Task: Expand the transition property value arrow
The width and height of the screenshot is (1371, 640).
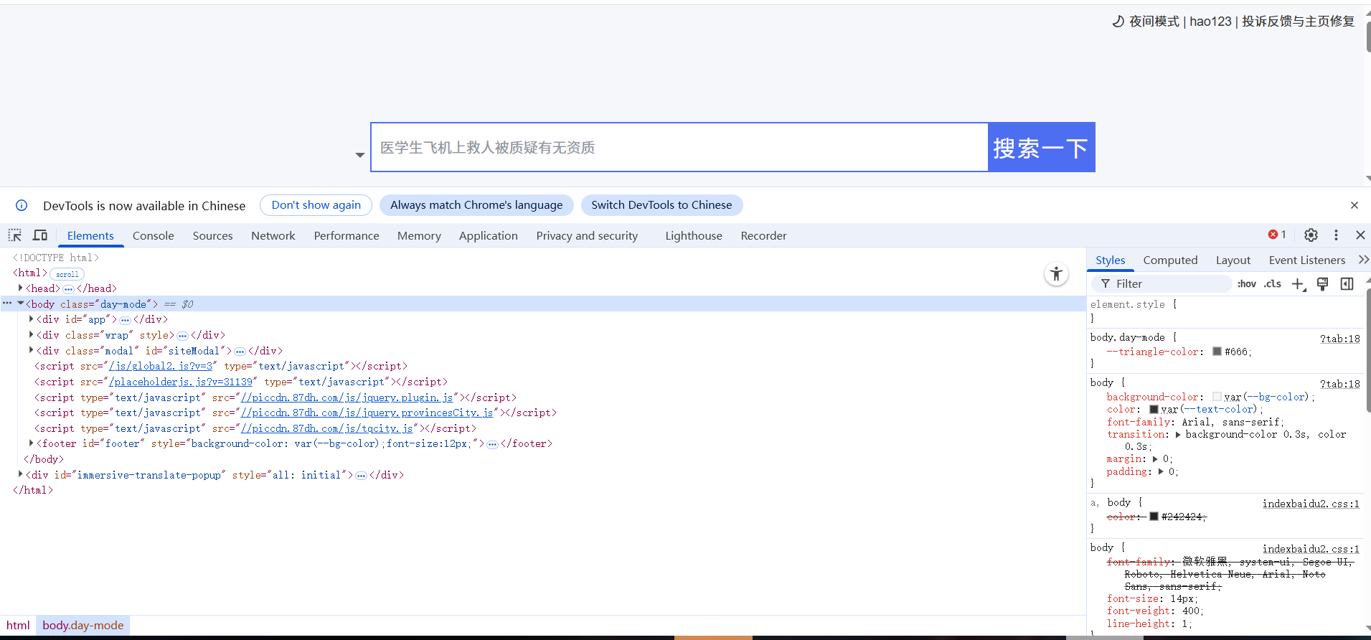Action: pos(1178,435)
